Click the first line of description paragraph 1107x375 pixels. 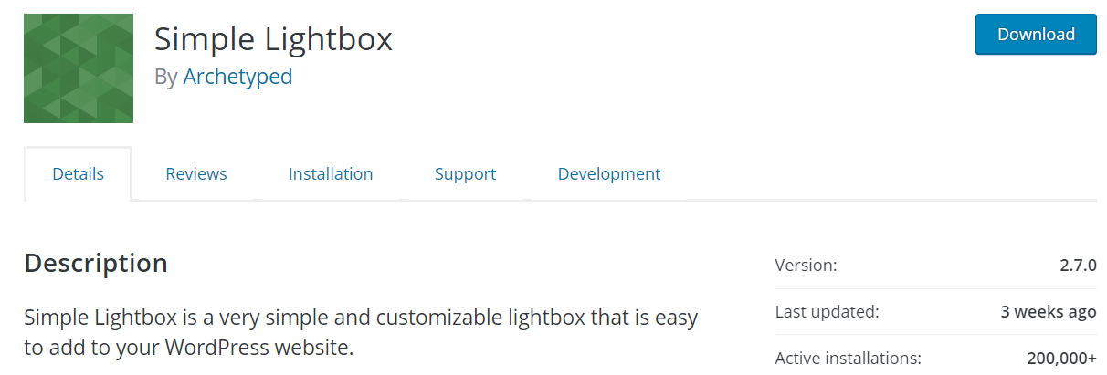pos(361,318)
